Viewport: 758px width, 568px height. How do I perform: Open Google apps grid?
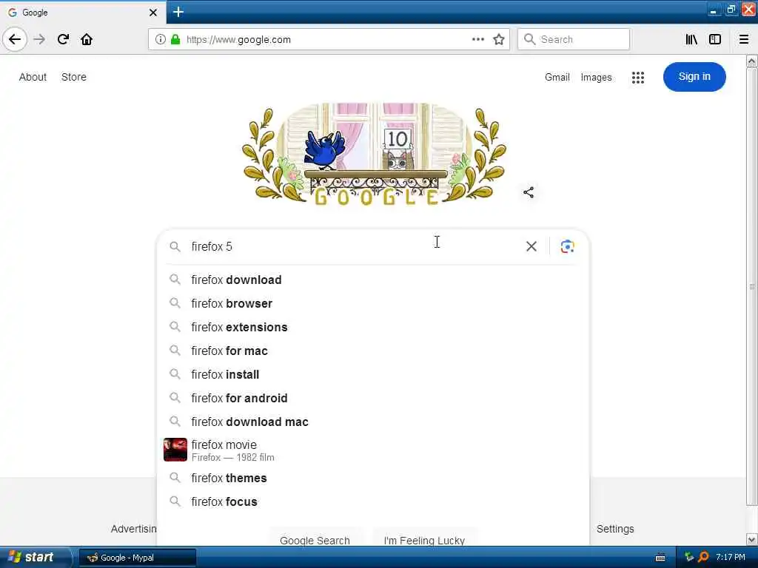coord(638,77)
